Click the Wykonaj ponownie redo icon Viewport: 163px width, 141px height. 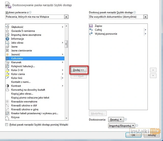coord(91,34)
